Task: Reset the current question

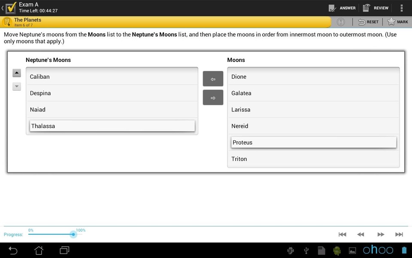Action: point(368,22)
